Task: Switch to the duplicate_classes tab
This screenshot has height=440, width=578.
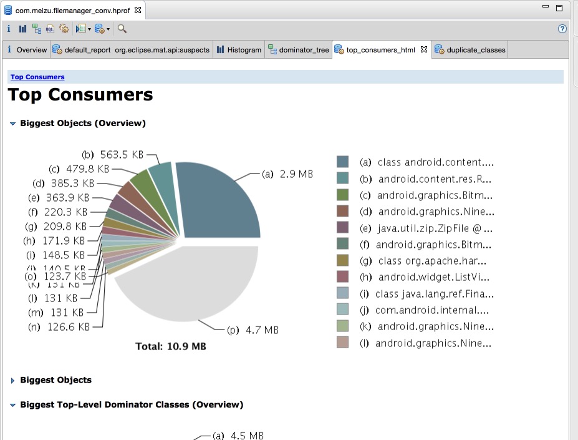Action: point(470,50)
